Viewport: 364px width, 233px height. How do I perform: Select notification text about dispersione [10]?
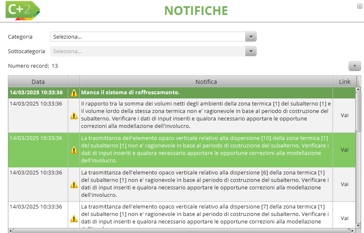(206, 150)
